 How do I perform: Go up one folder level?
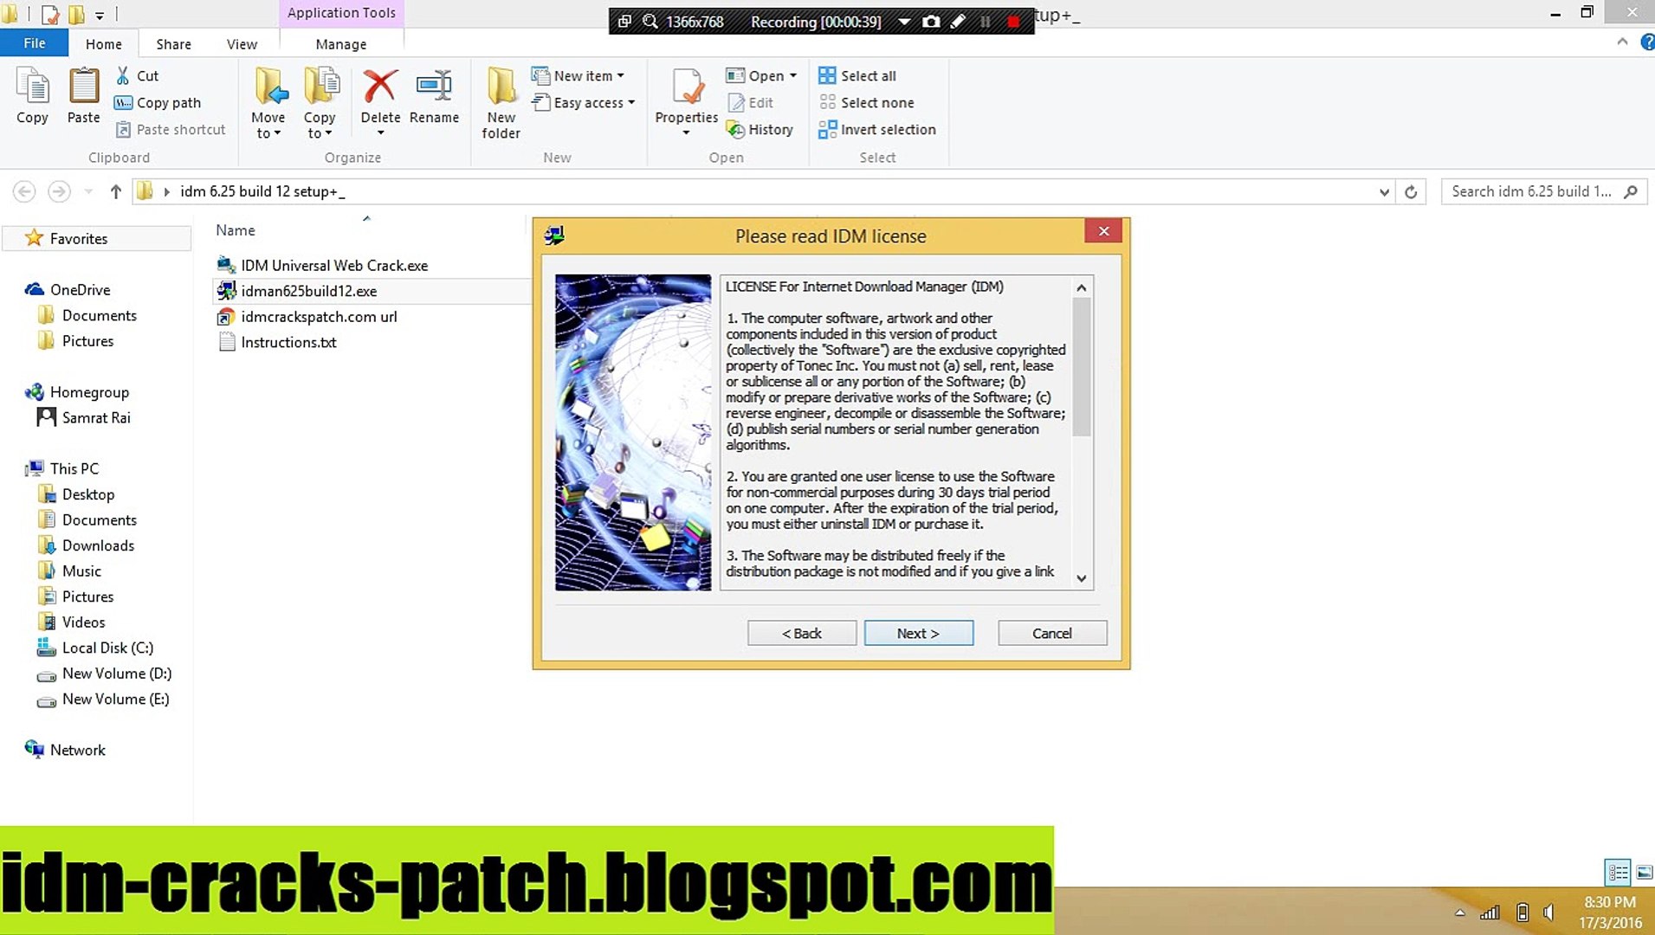(115, 191)
